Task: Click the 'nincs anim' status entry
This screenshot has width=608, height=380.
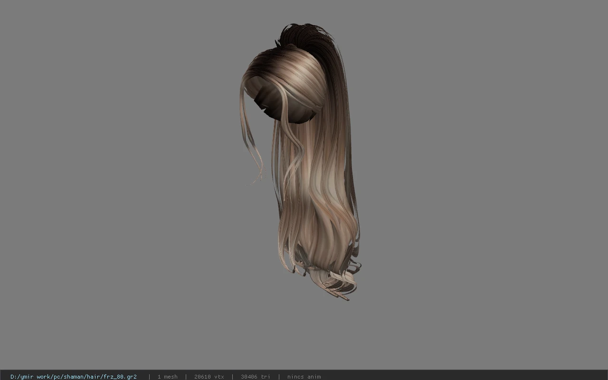Action: [x=304, y=377]
